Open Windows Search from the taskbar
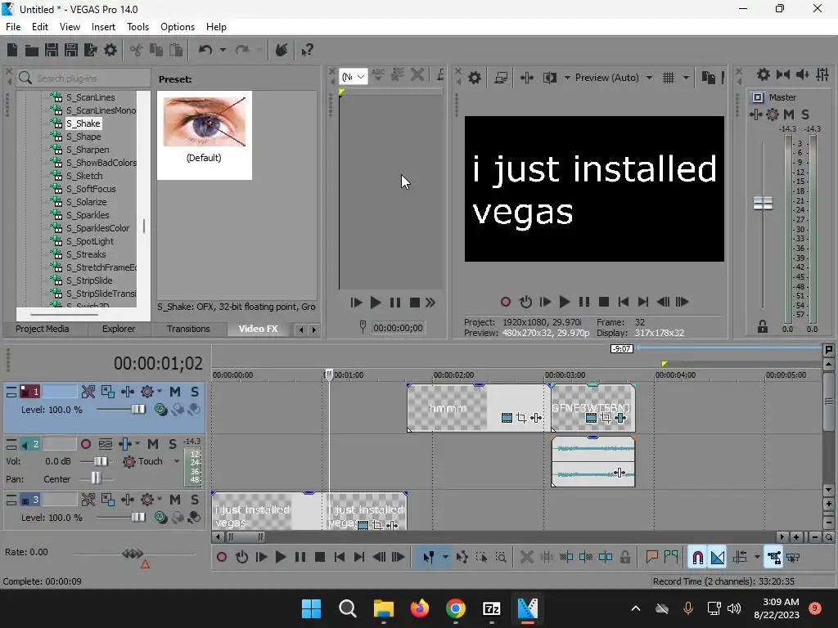The height and width of the screenshot is (628, 838). [x=347, y=608]
